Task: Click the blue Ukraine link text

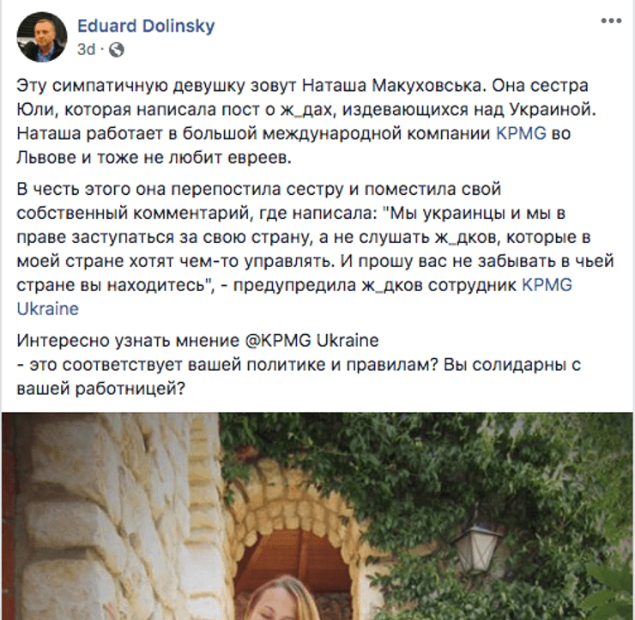Action: [x=48, y=309]
